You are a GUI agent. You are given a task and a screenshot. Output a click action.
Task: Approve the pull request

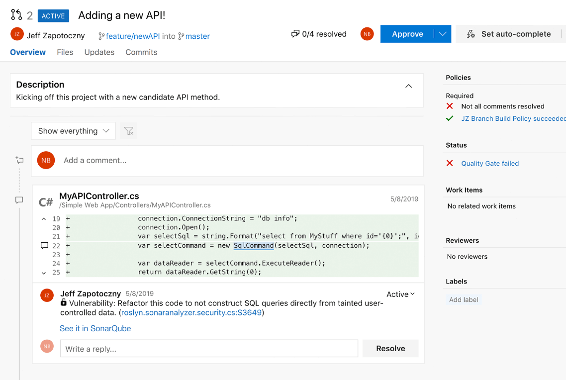pyautogui.click(x=407, y=34)
